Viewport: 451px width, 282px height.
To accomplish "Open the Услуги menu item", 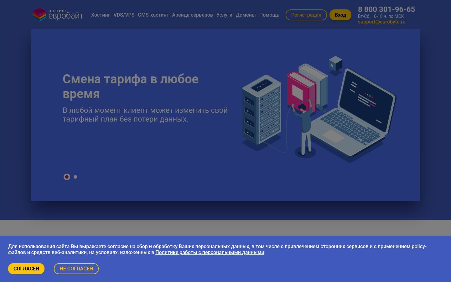I will coord(224,15).
